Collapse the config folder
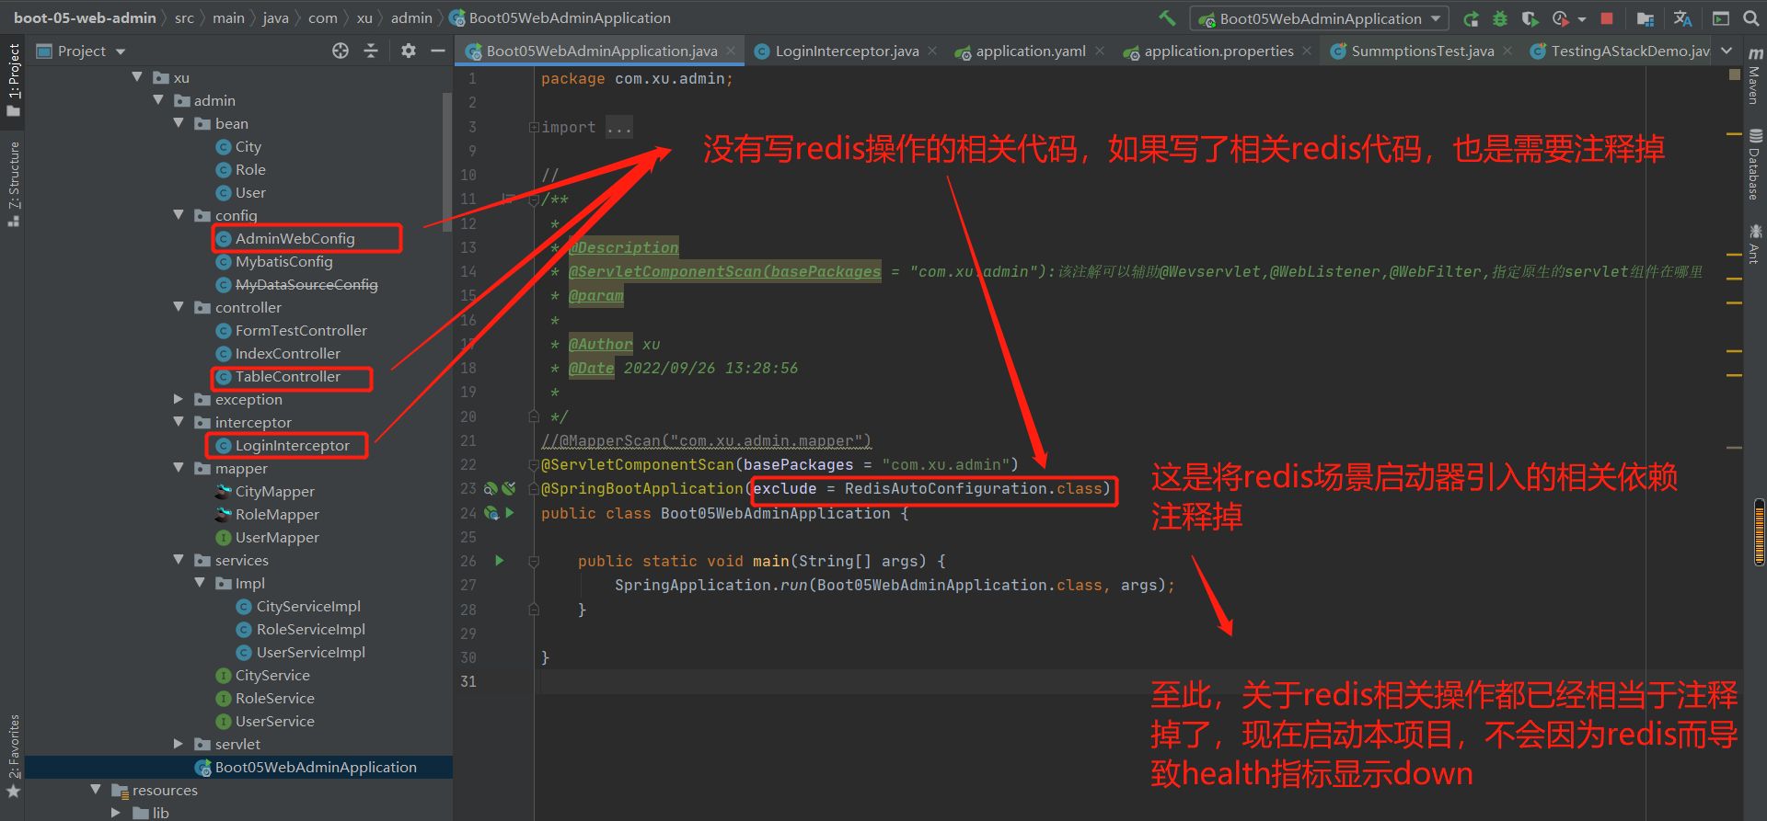Screen dimensions: 1767x821 (x=179, y=215)
